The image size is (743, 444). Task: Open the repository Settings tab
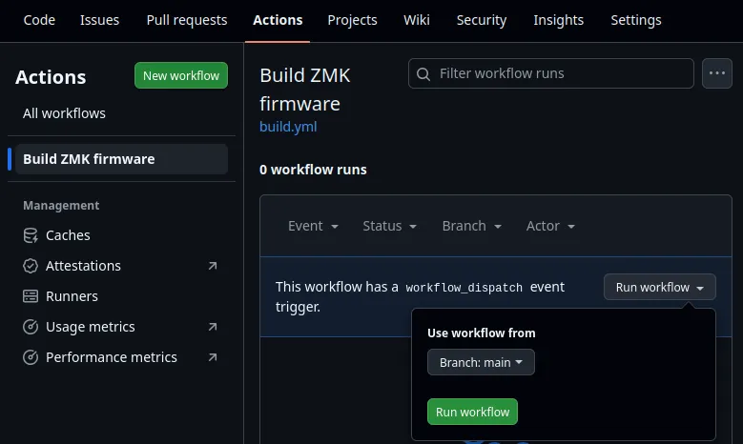pos(636,20)
